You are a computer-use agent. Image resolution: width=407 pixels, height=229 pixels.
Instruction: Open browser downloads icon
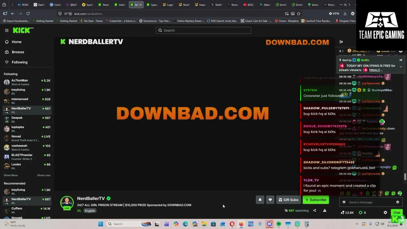coord(345,14)
